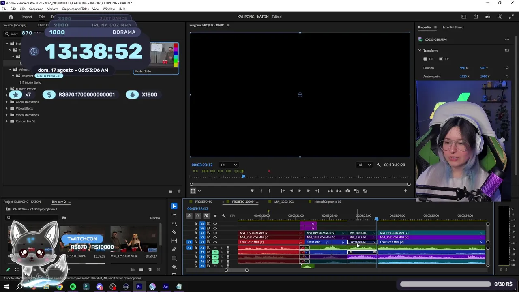
Task: Click Fit button in Transform
Action: [444, 59]
